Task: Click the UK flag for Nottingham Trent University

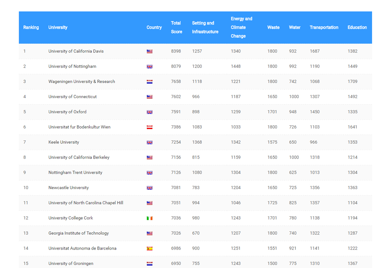Action: tap(150, 173)
